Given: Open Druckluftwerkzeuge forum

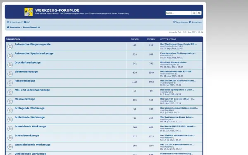Looking at the screenshot, I should [x=28, y=63].
